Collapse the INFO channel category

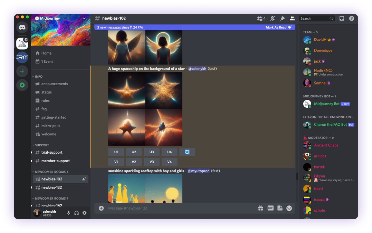pos(38,77)
